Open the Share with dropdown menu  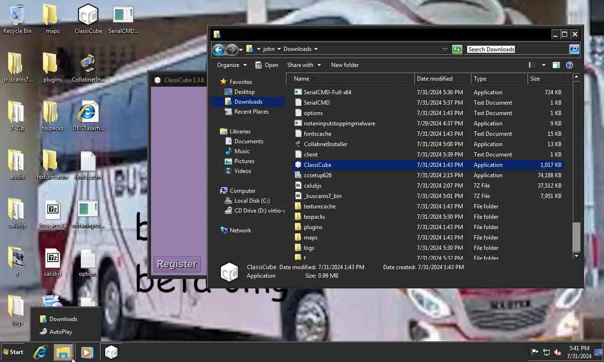(304, 65)
